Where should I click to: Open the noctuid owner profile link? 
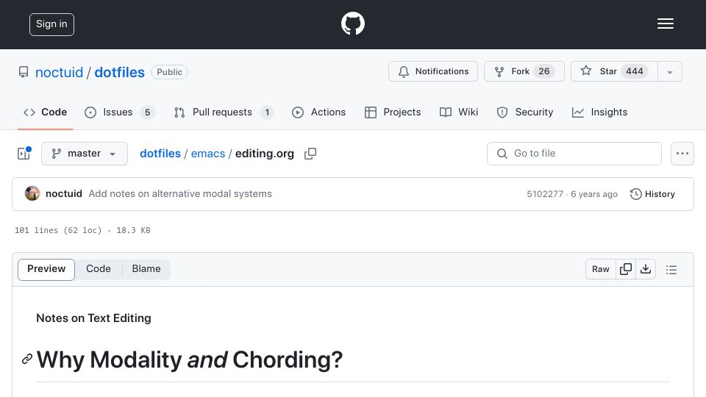[x=59, y=72]
